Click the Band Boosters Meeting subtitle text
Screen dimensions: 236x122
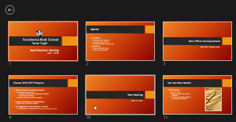[x=44, y=50]
